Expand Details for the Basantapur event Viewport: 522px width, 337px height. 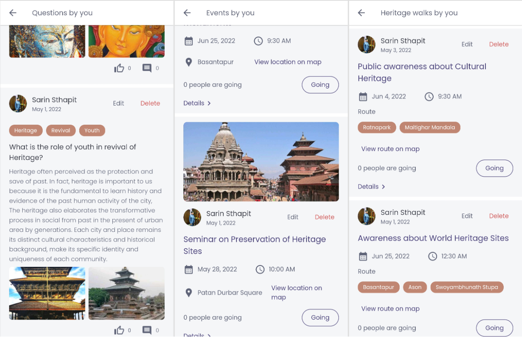[x=197, y=103]
